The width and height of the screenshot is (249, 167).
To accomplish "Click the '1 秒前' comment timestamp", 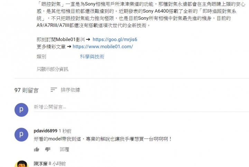I will click(65, 131).
